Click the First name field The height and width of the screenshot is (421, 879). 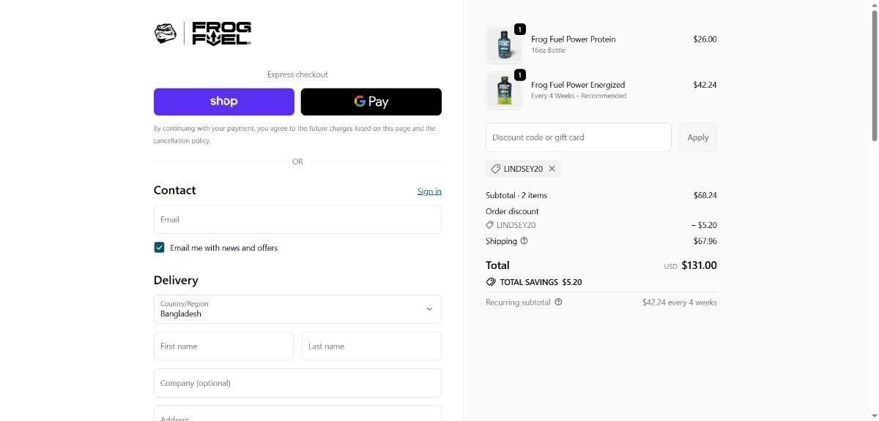coord(223,346)
